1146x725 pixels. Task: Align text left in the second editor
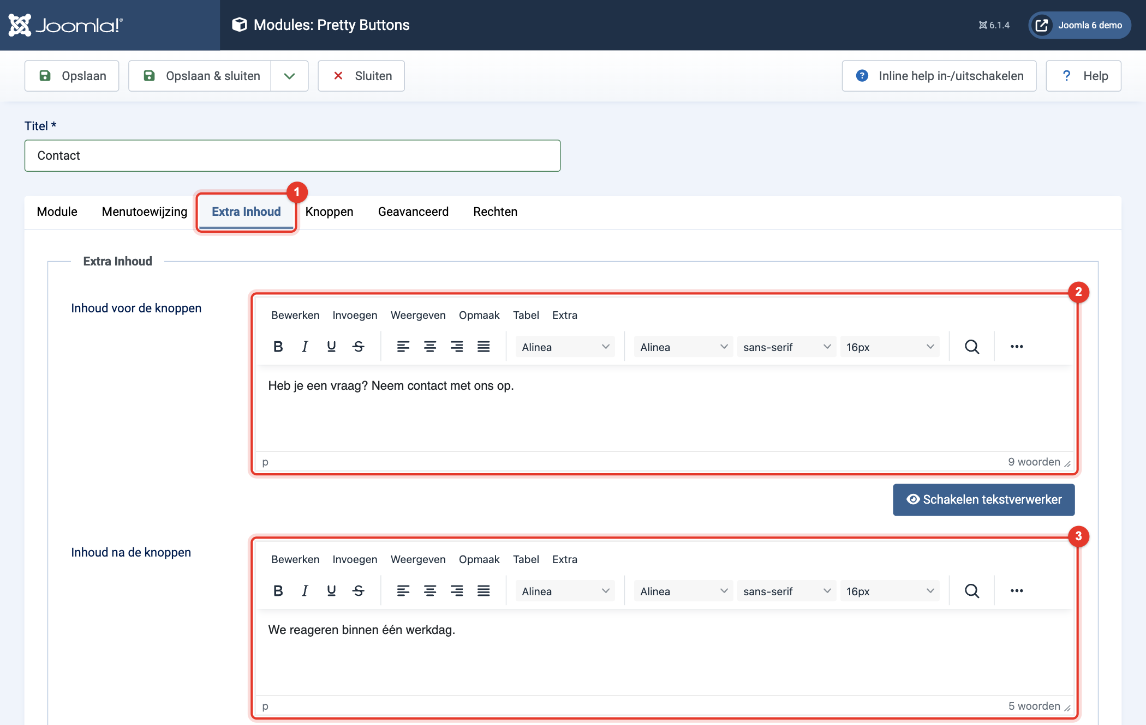click(x=403, y=591)
